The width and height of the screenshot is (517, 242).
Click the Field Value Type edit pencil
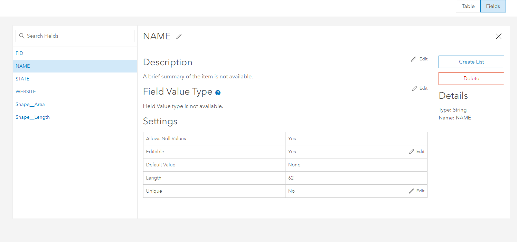(415, 89)
